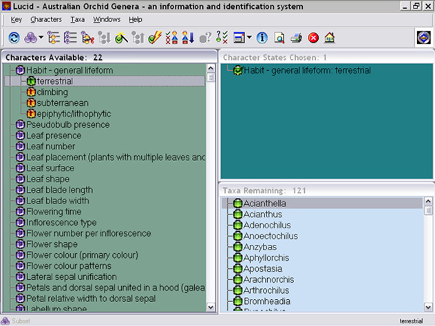Select Flower number per inflorescence
Image resolution: width=435 pixels, height=326 pixels.
89,233
